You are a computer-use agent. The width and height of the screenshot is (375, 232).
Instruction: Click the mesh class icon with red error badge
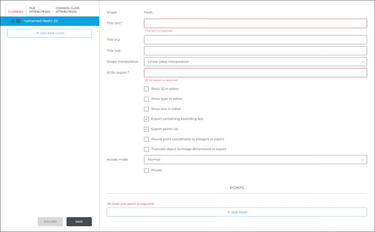pyautogui.click(x=18, y=21)
